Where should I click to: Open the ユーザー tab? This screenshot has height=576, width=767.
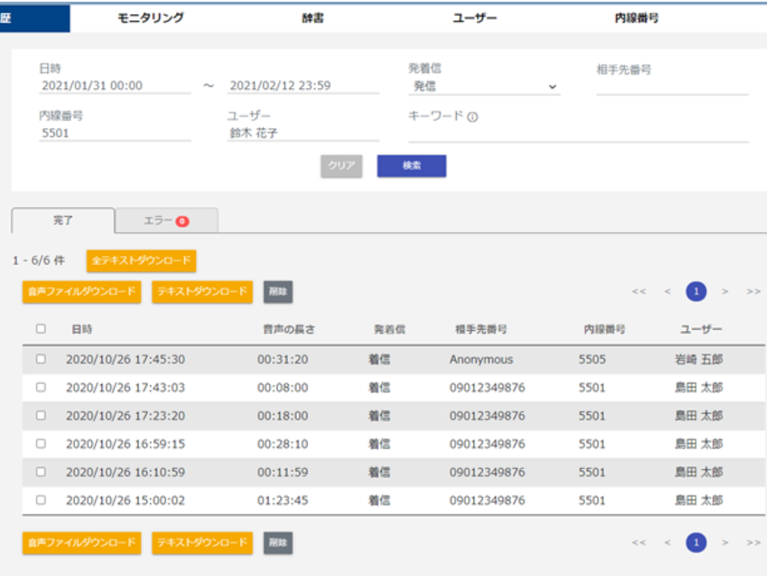tap(474, 18)
